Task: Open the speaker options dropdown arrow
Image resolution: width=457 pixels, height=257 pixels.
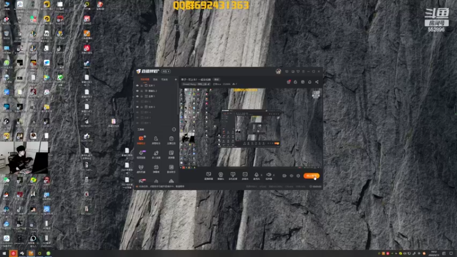Action: [x=274, y=175]
